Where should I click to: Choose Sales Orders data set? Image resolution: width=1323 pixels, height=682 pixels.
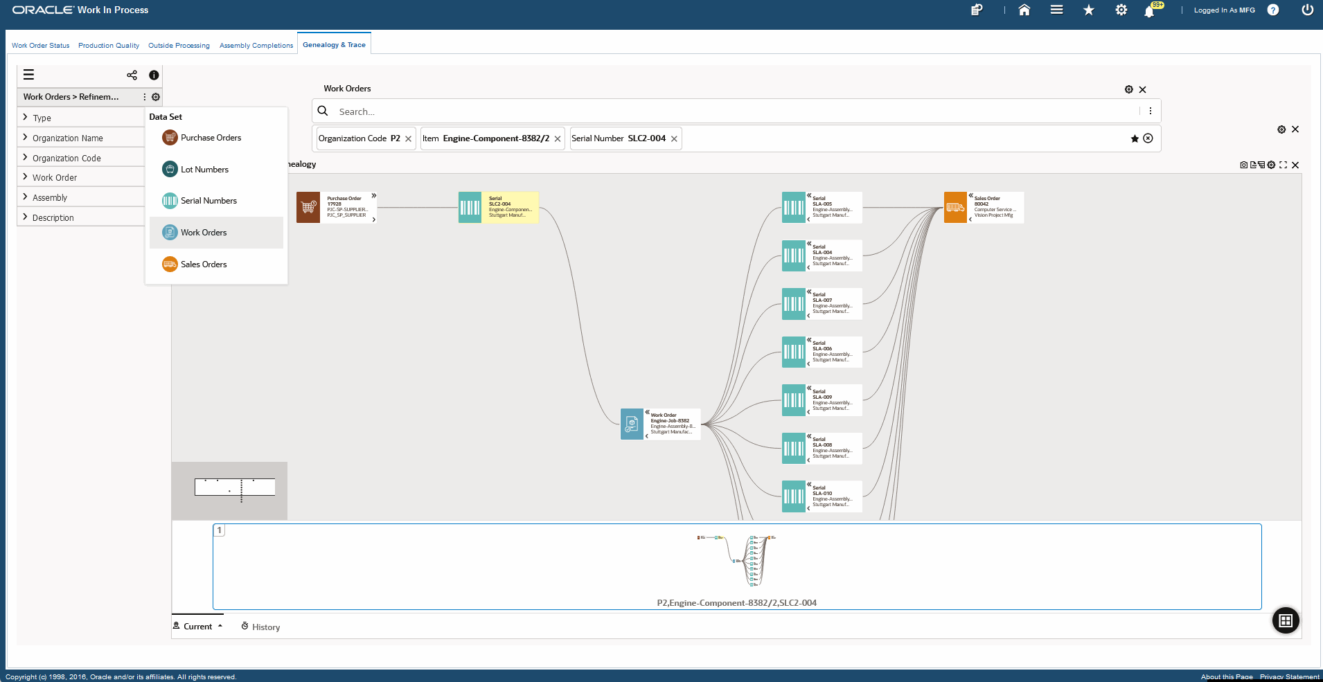(x=216, y=264)
